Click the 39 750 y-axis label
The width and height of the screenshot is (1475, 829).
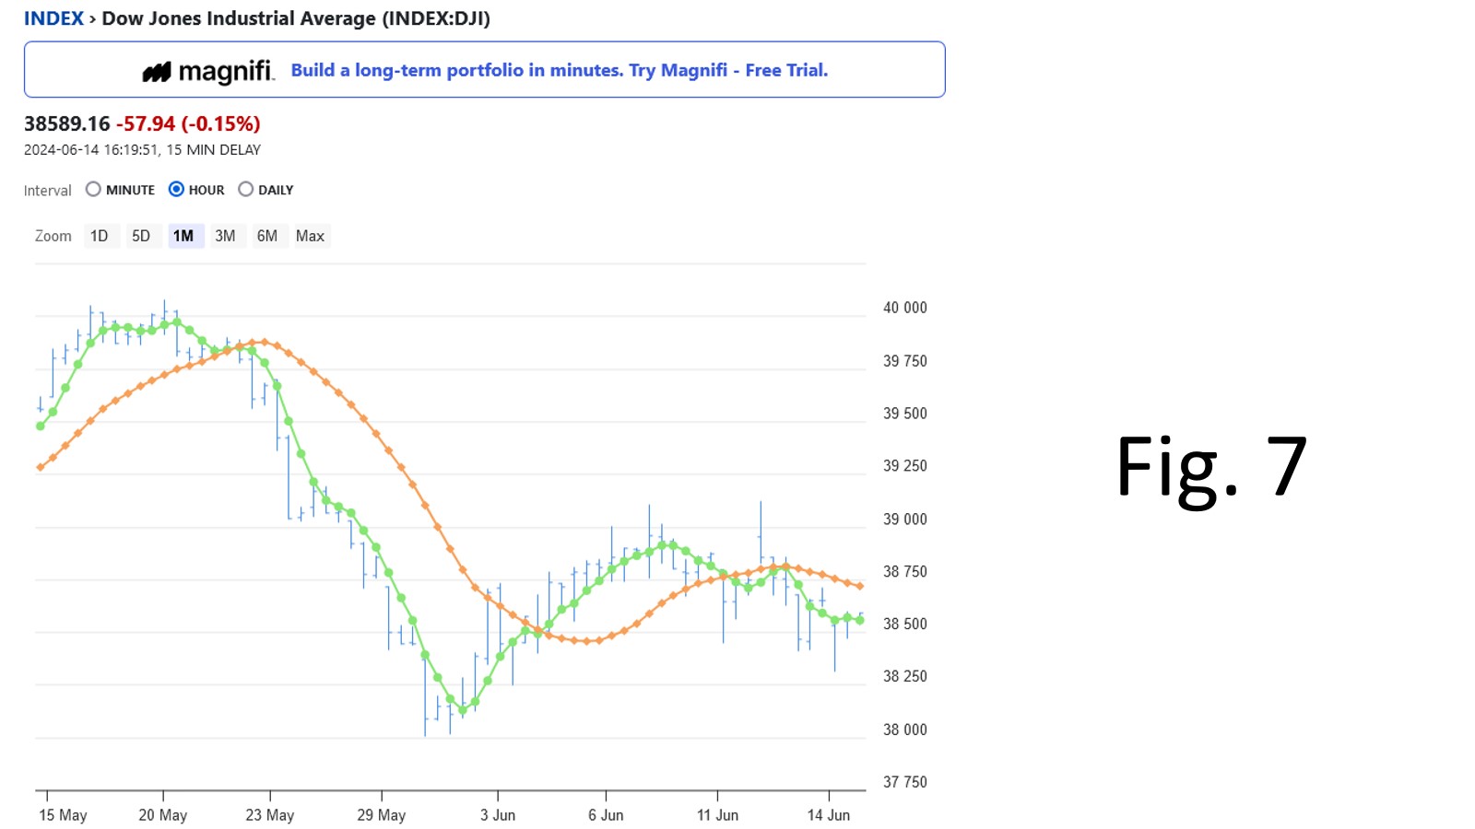coord(905,361)
